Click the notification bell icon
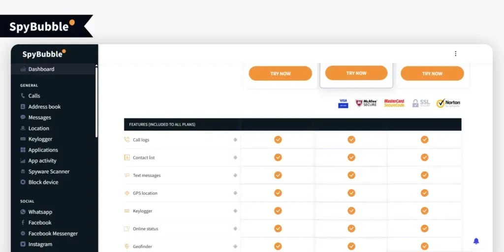The width and height of the screenshot is (504, 252). [x=476, y=241]
